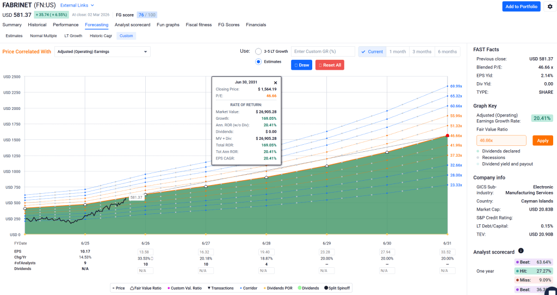Open the Price Correlated With dropdown
Screen dimensions: 557x295
pos(102,52)
